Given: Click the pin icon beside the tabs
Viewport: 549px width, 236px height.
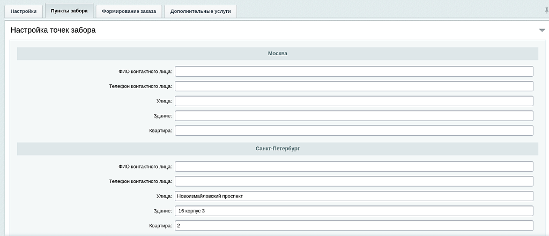Looking at the screenshot, I should (546, 10).
